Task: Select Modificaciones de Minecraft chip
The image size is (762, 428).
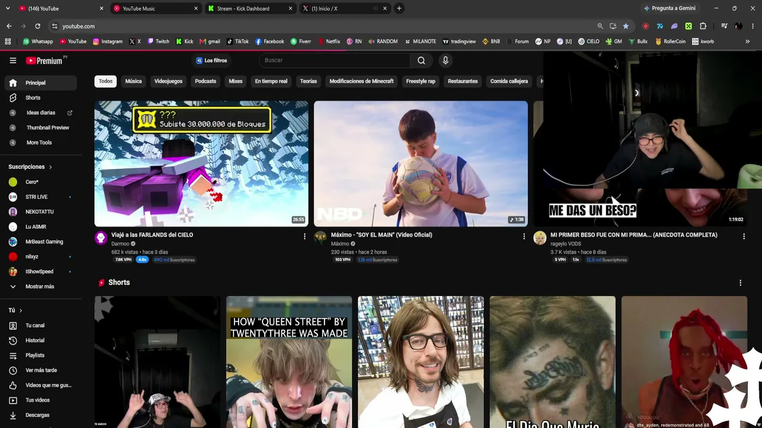Action: [x=361, y=81]
